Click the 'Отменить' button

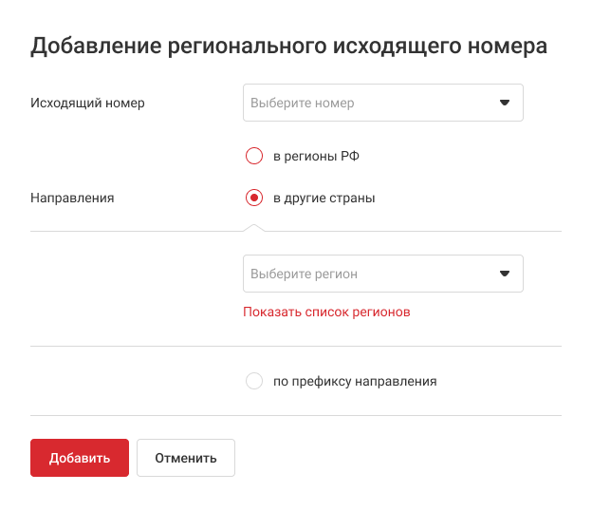click(x=186, y=457)
